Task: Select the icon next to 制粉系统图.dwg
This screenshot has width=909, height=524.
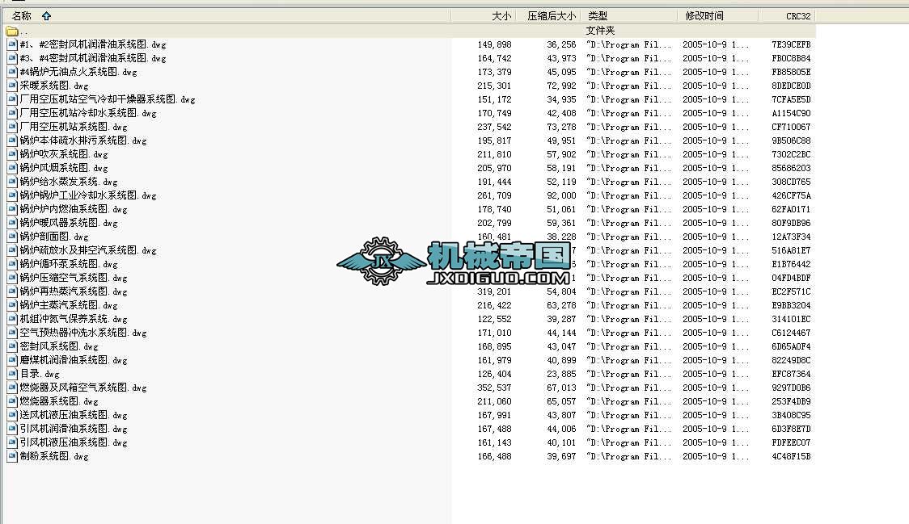Action: [12, 456]
